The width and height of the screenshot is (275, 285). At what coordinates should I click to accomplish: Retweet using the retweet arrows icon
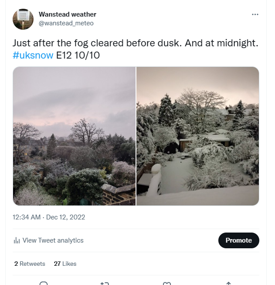coord(105,283)
